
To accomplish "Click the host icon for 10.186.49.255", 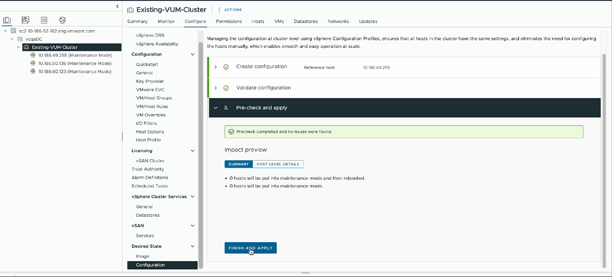I will tap(33, 55).
